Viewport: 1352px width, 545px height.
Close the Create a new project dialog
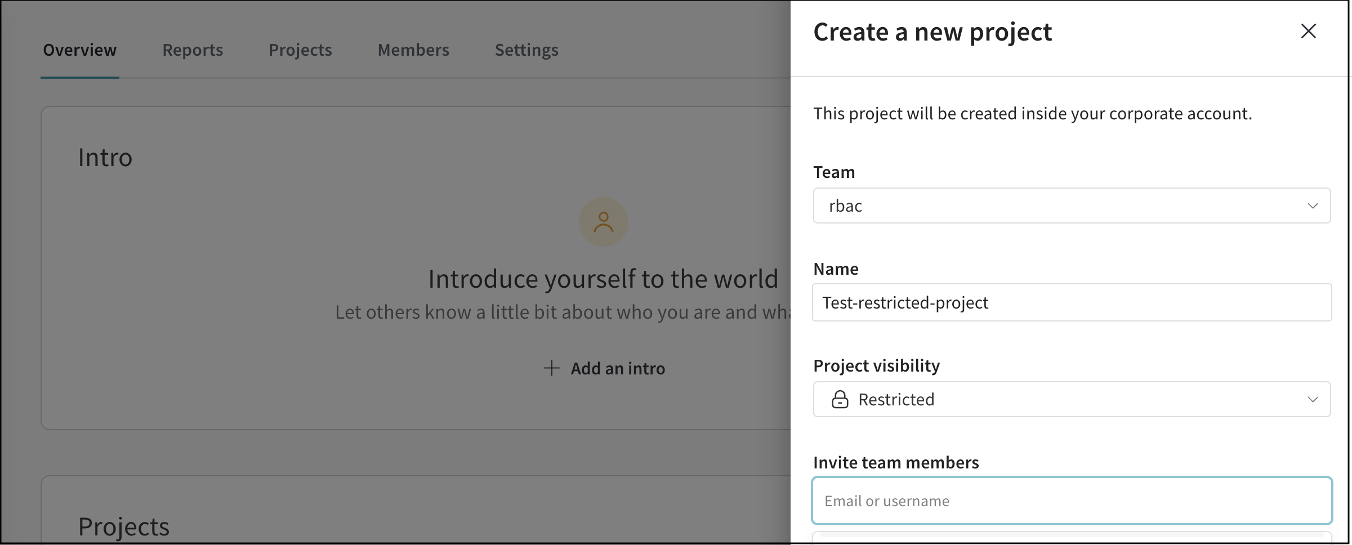click(x=1309, y=32)
